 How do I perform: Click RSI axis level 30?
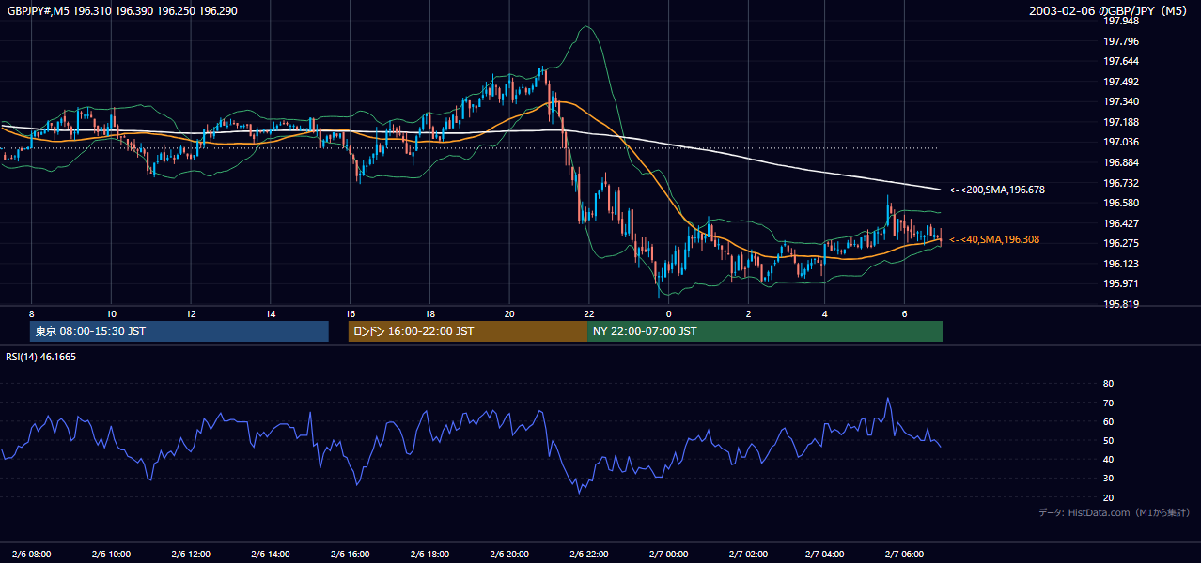1108,479
